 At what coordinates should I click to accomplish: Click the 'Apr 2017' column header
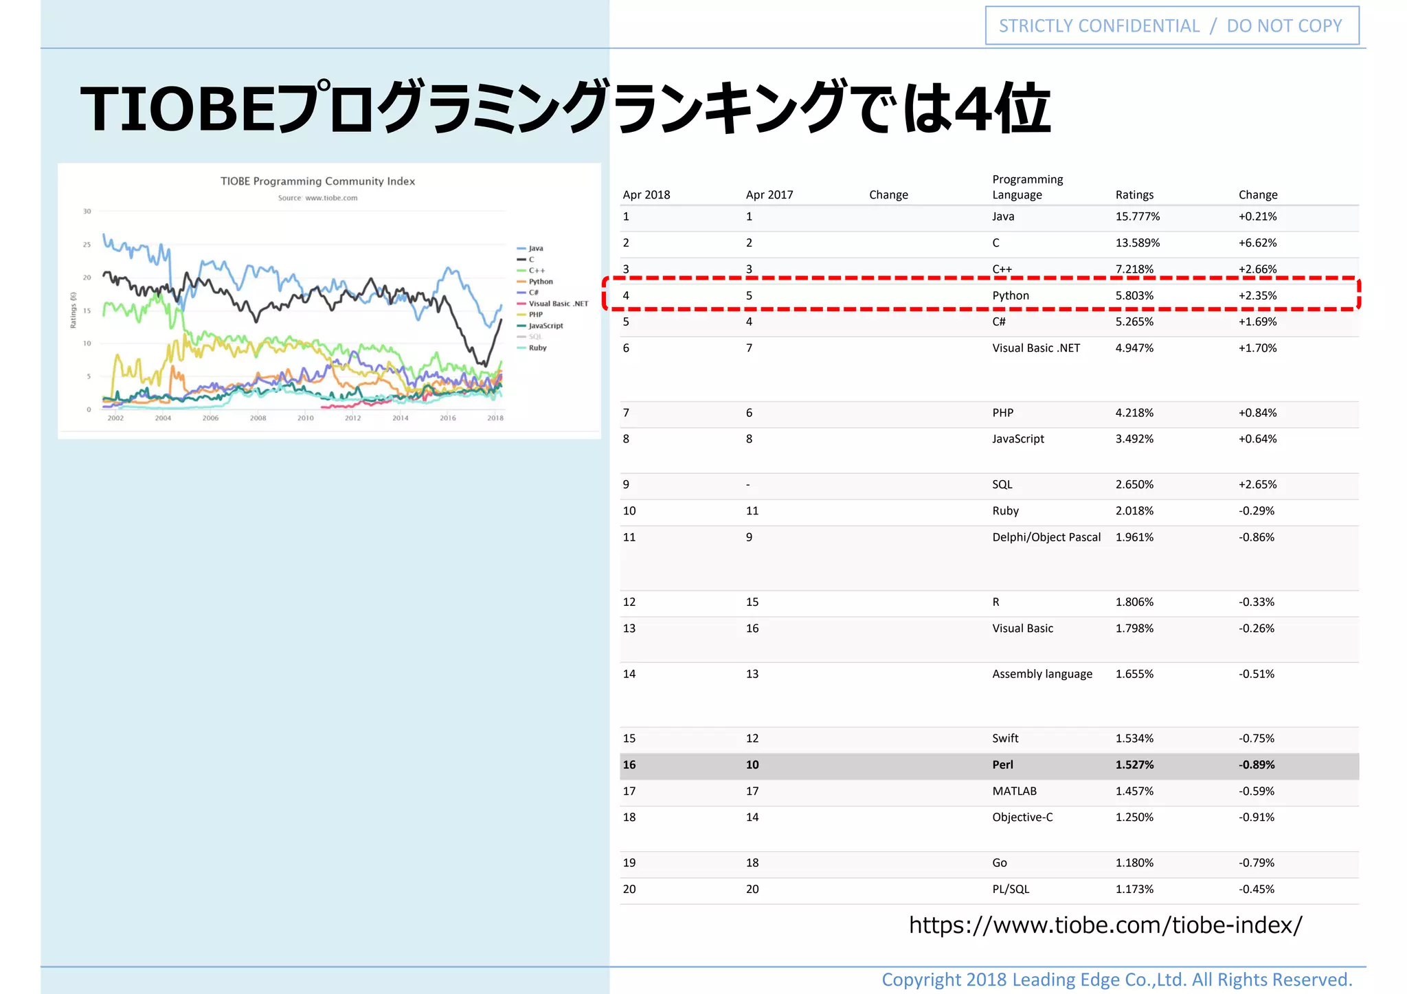point(769,194)
